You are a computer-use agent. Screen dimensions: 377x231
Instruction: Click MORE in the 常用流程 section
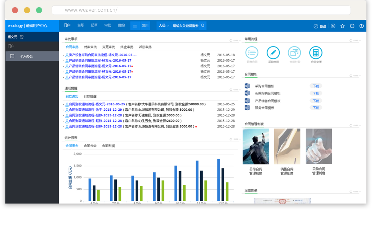tap(355, 40)
